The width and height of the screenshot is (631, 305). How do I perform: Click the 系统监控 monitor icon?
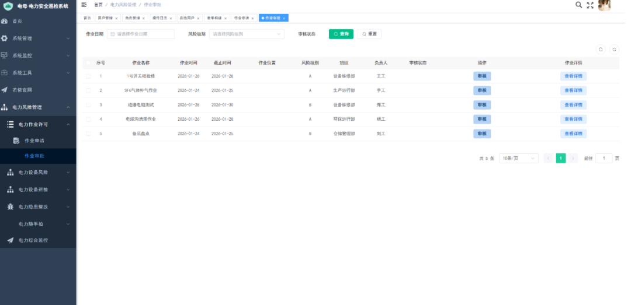5,55
